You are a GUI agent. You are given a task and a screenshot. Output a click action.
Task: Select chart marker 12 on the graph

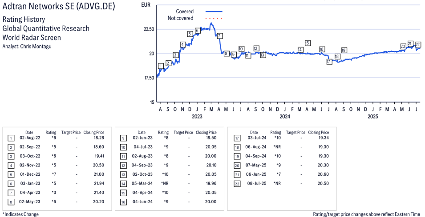pos(255,48)
